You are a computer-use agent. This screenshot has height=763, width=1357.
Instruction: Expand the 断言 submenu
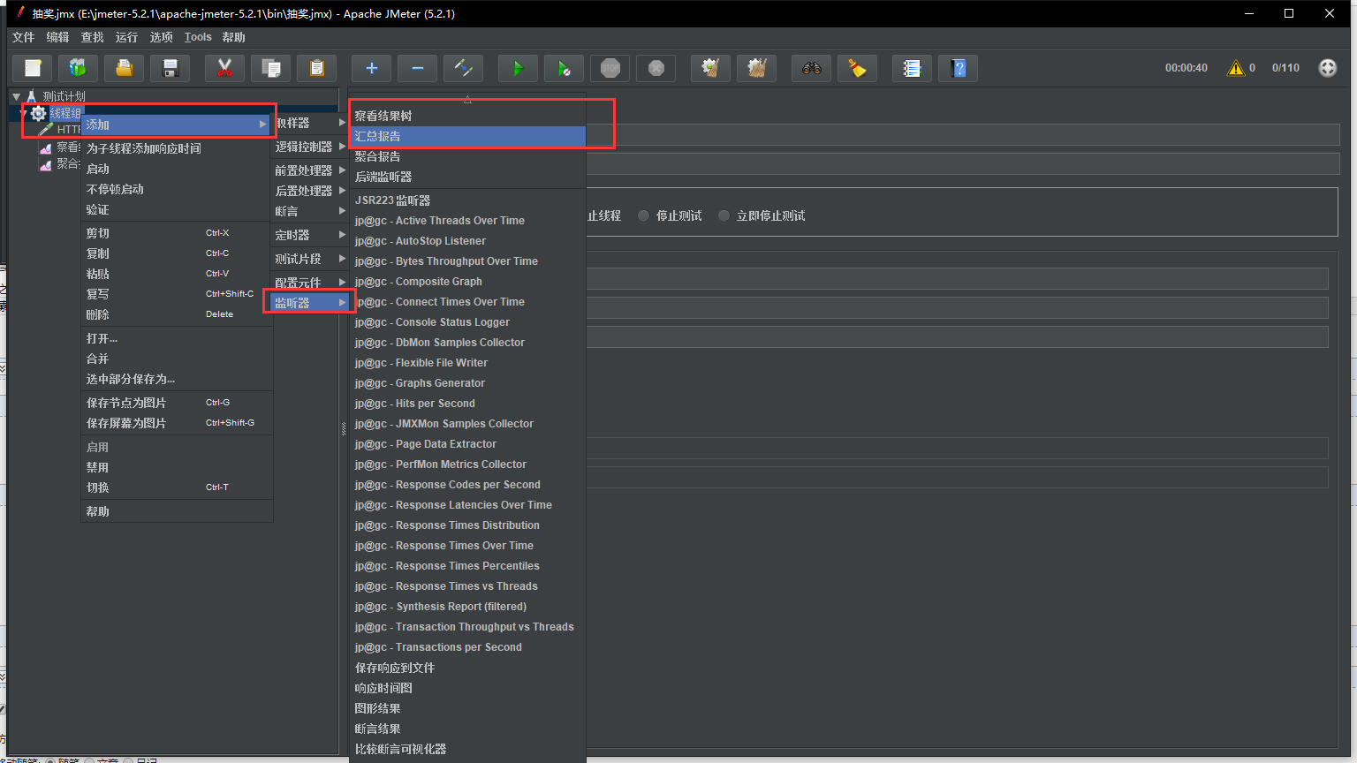tap(310, 211)
